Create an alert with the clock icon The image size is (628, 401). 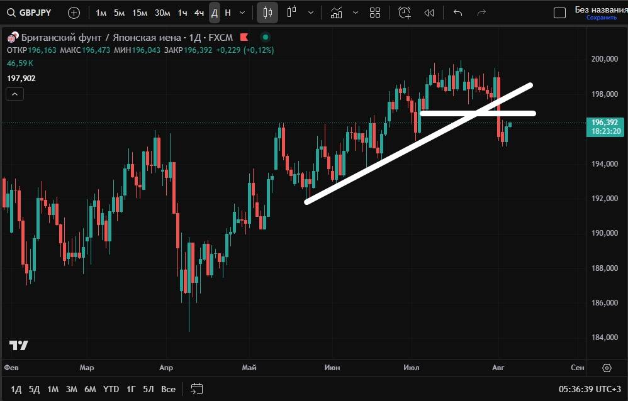[405, 13]
